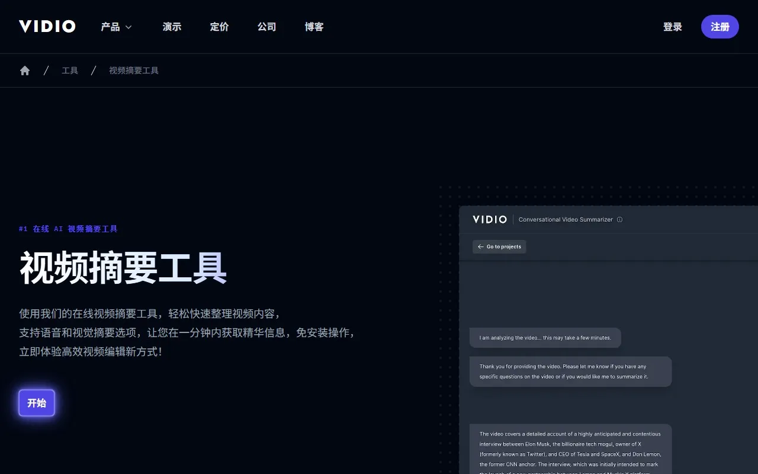Select 定价 in the navigation bar
Screen dimensions: 758x474
click(x=219, y=27)
